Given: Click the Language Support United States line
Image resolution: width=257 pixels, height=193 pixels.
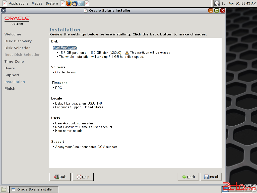Looking at the screenshot, I should coord(79,107).
